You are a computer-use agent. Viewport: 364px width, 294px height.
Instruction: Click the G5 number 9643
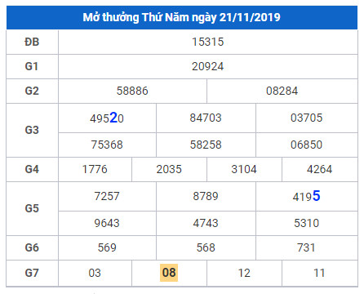[x=107, y=223]
